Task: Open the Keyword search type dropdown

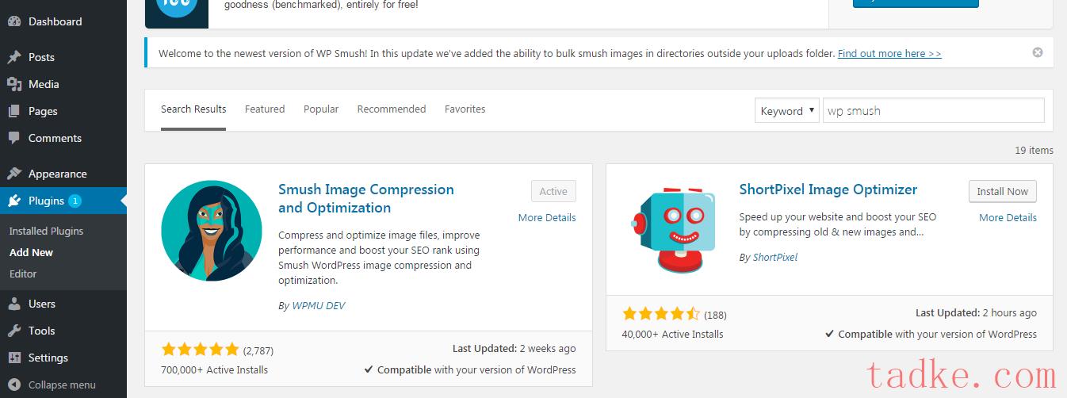Action: tap(786, 111)
